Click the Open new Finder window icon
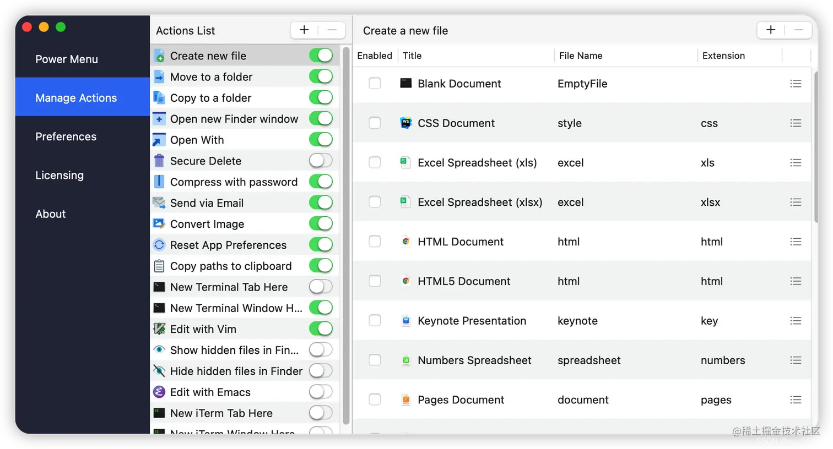833x449 pixels. coord(159,118)
